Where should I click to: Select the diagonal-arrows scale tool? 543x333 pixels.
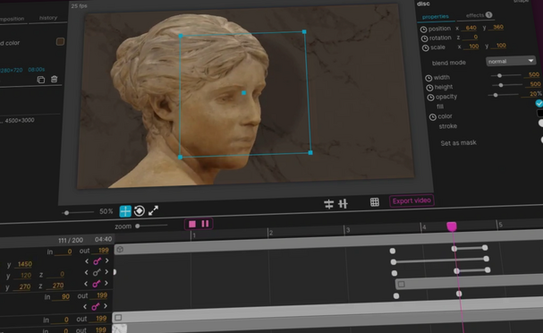pos(153,210)
